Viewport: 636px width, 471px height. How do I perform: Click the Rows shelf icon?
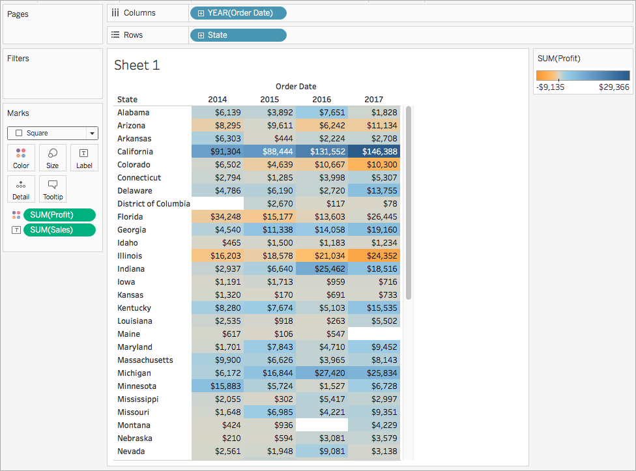click(115, 35)
